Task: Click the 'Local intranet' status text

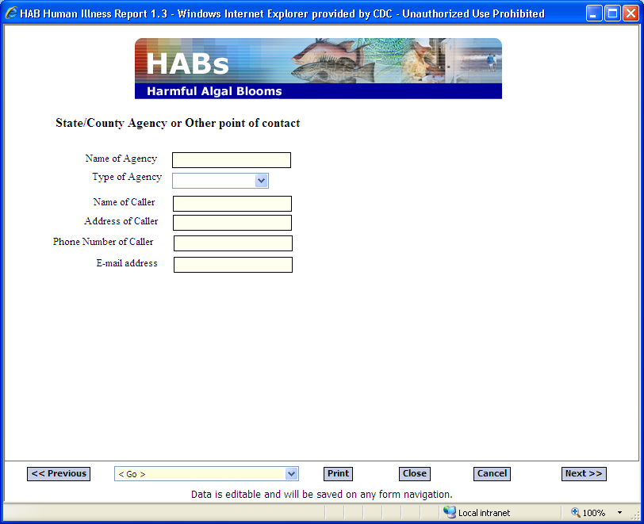Action: tap(484, 513)
